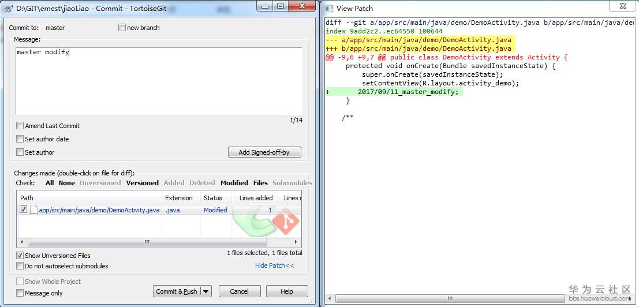Enable the Message only checkbox
This screenshot has height=307, width=639.
point(20,293)
